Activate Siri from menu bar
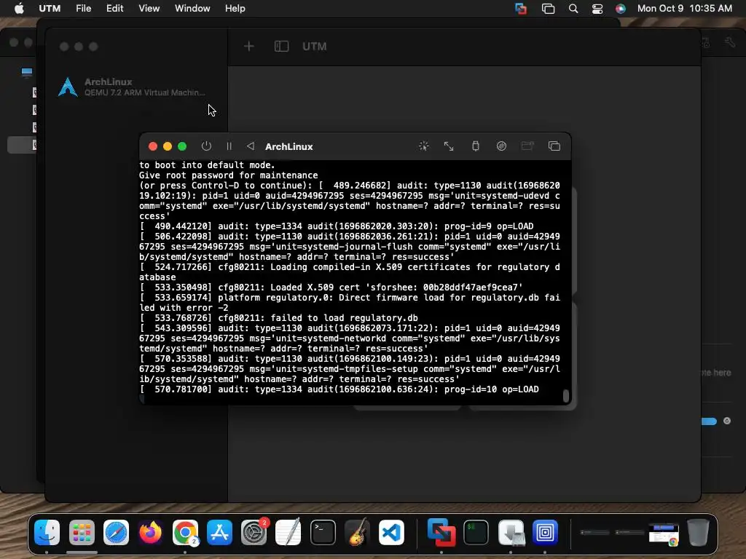 click(621, 9)
